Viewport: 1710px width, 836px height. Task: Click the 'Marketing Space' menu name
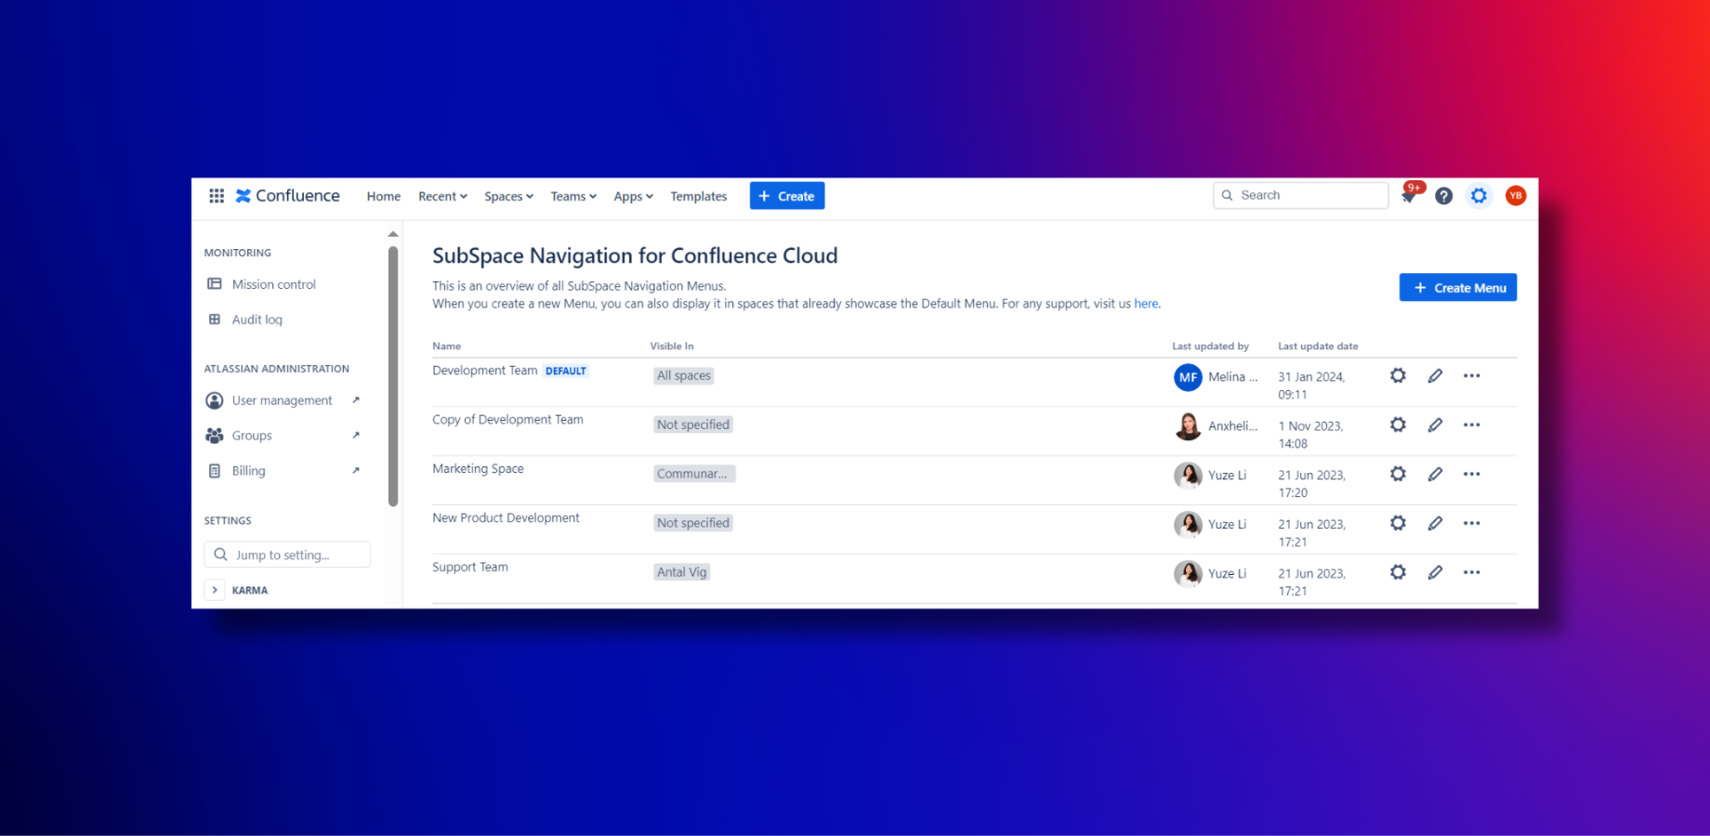click(x=478, y=469)
